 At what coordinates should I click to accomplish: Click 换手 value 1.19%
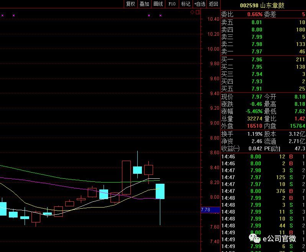pyautogui.click(x=255, y=134)
